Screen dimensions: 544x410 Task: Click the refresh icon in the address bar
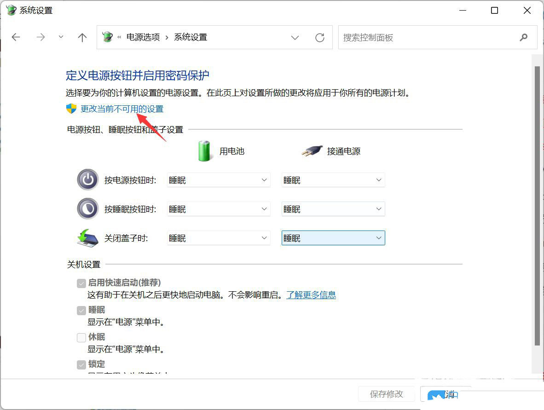pos(320,37)
